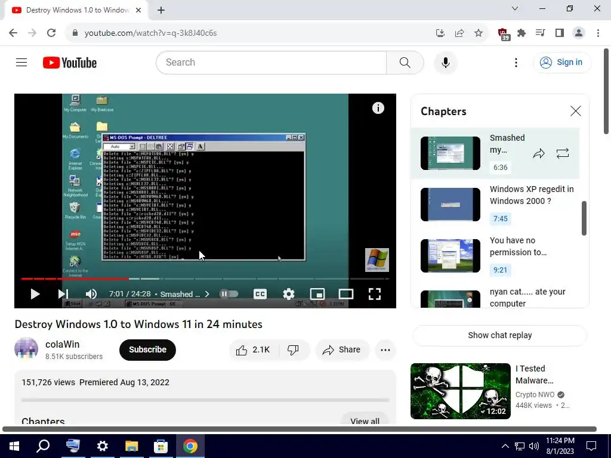Open Chrome profile avatar
Image resolution: width=611 pixels, height=458 pixels.
[x=579, y=33]
